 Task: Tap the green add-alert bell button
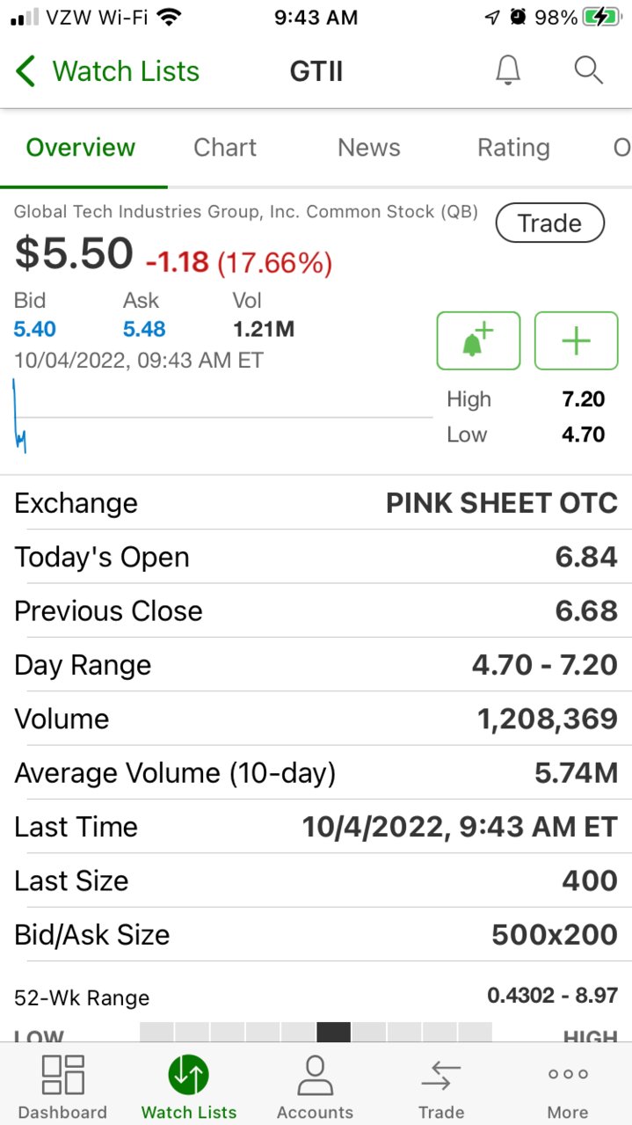click(478, 340)
